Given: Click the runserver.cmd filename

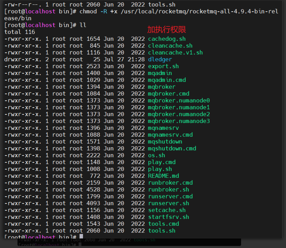Looking at the screenshot, I should 170,197.
